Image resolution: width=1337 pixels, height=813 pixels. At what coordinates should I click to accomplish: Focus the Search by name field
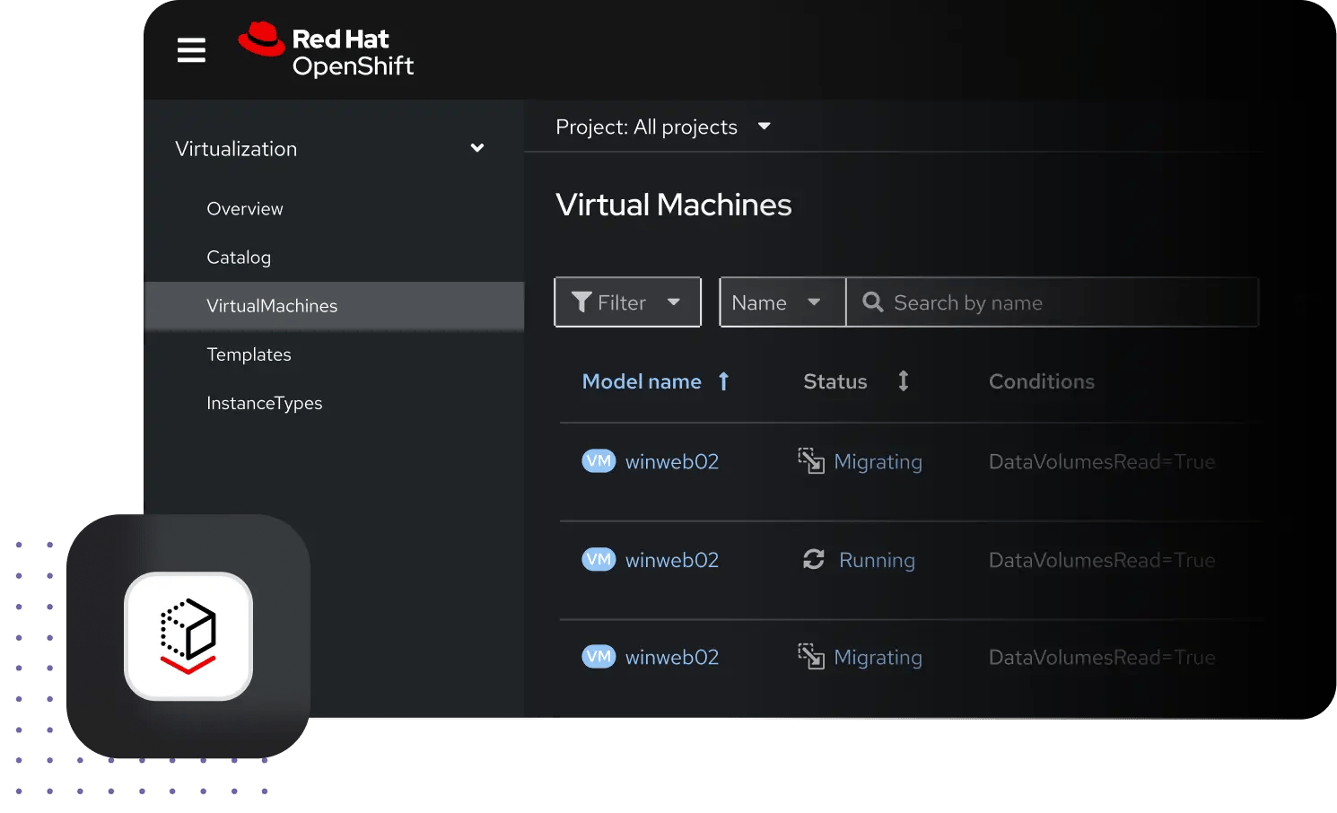pos(1053,302)
